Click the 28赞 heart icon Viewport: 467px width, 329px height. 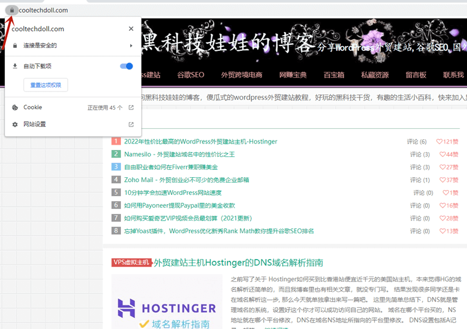[x=442, y=219]
